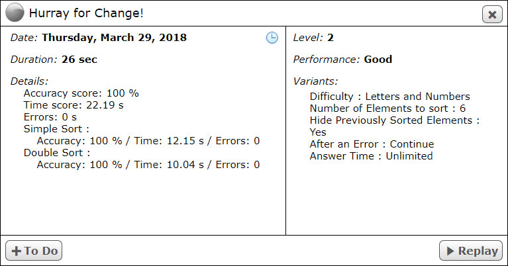Click Difficulty Letters and Numbers variant
Screen dimensions: 508x266
coord(389,97)
